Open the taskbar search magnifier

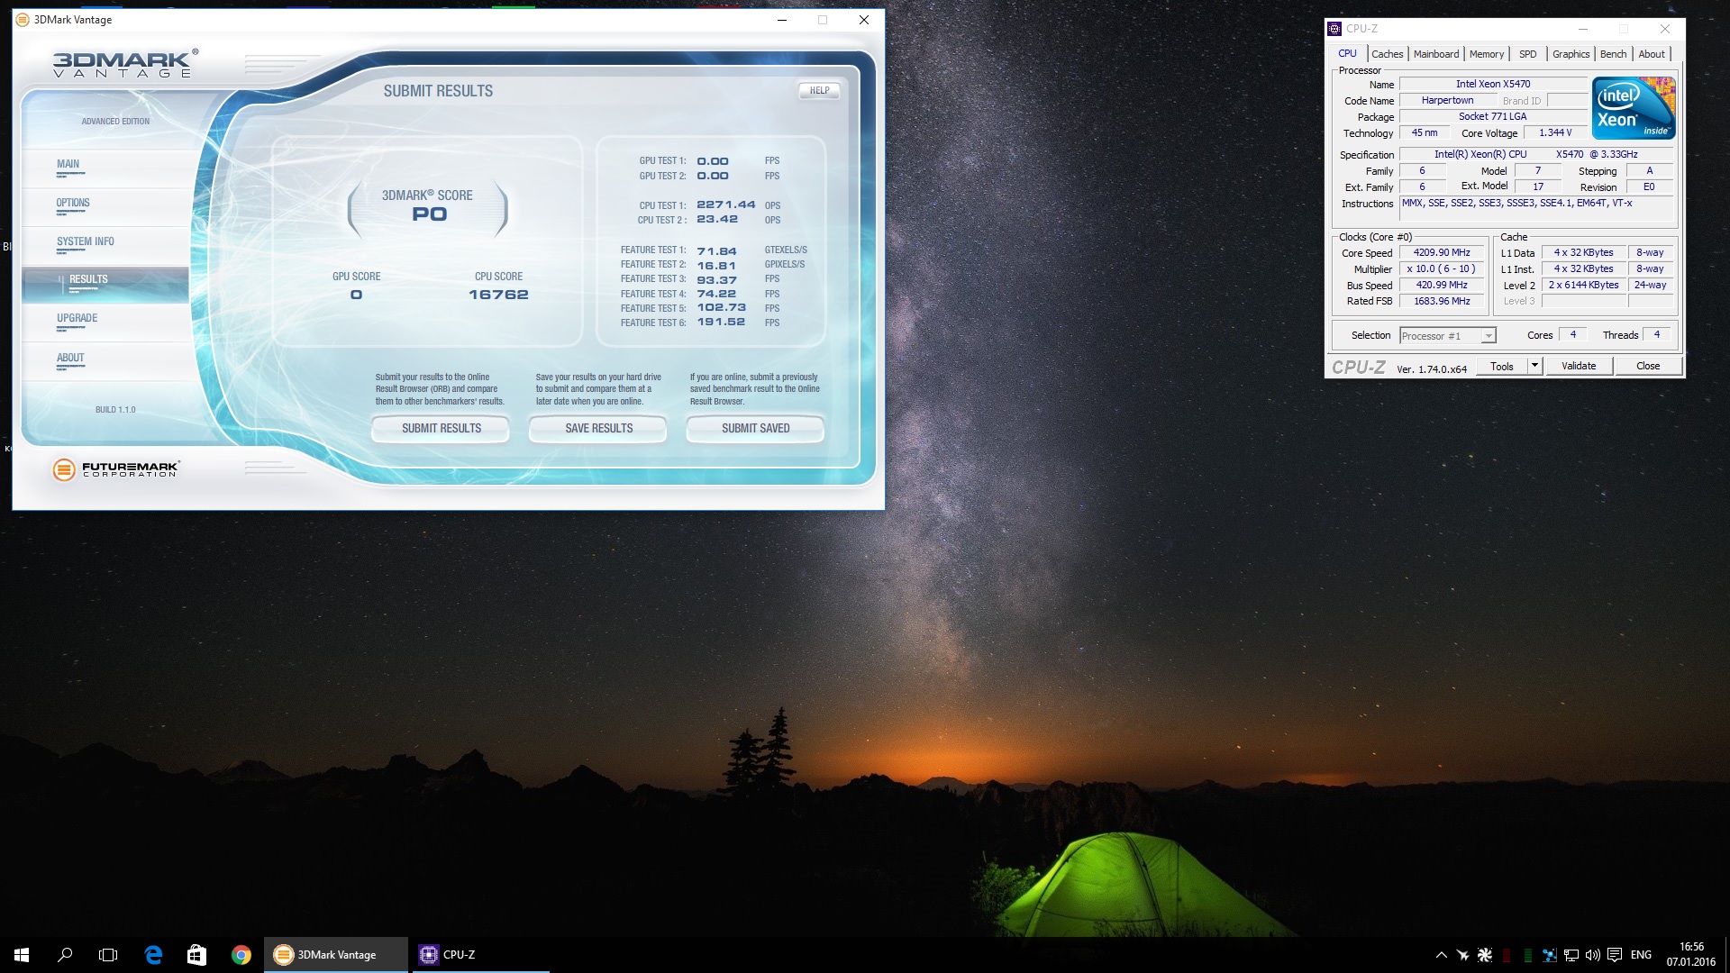point(65,954)
